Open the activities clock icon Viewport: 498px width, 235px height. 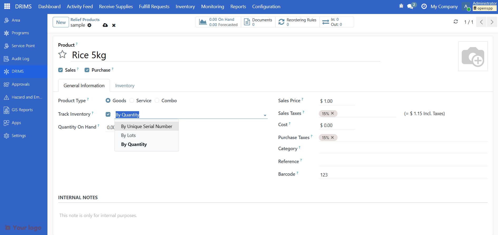424,6
